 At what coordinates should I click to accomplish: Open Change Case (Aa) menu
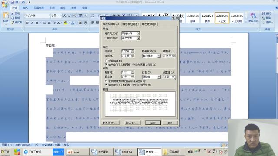click(x=59, y=23)
